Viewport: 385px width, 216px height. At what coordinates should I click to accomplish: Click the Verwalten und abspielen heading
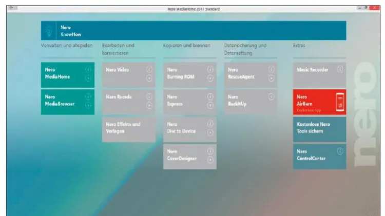tap(67, 46)
